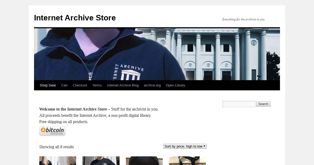
Task: Open the fourth product thumbnail
Action: [x=187, y=161]
